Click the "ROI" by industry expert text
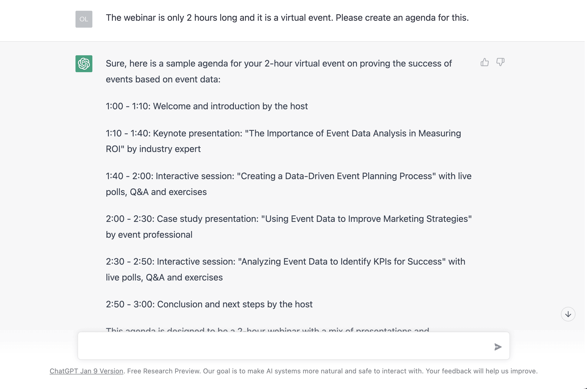 [x=153, y=149]
